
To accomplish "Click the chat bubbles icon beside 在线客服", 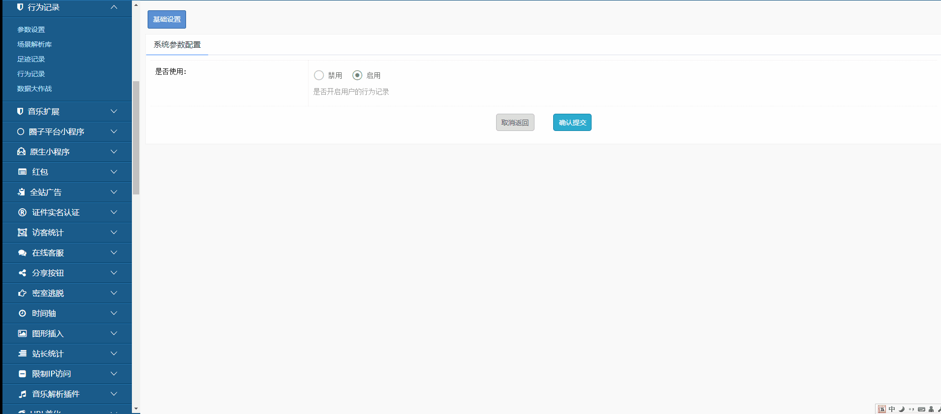I will (22, 253).
